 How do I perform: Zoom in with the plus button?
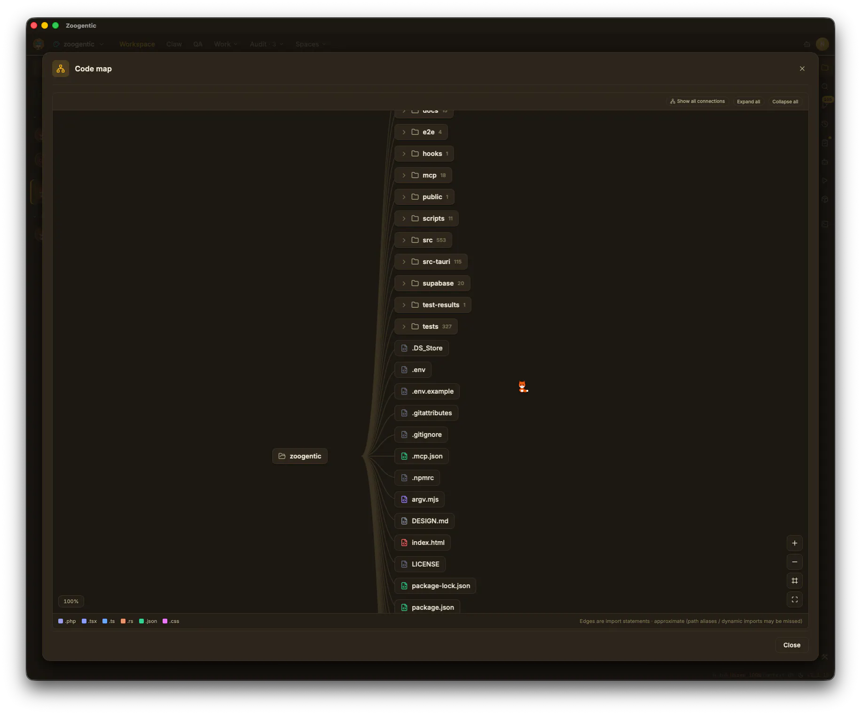click(x=794, y=543)
